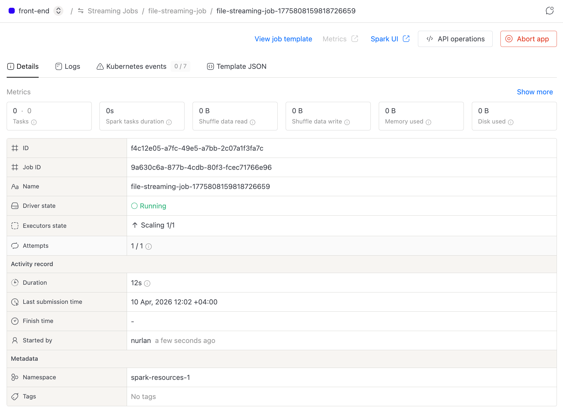Click info icon next to Duration 12s
563x414 pixels.
click(x=147, y=283)
